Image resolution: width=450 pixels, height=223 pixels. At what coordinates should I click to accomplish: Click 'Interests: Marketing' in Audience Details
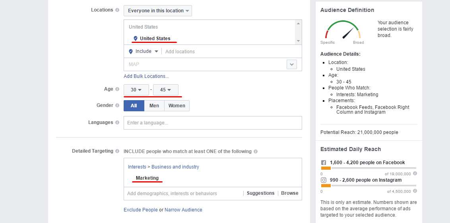(357, 95)
